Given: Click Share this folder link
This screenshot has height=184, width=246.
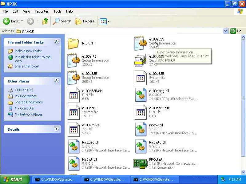Looking at the screenshot, I should [27, 66].
